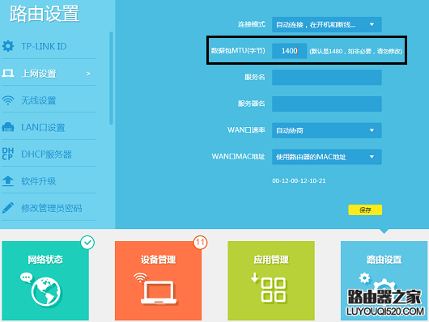Open the WAN口MAC地址 dropdown
The image size is (429, 322).
coord(327,157)
